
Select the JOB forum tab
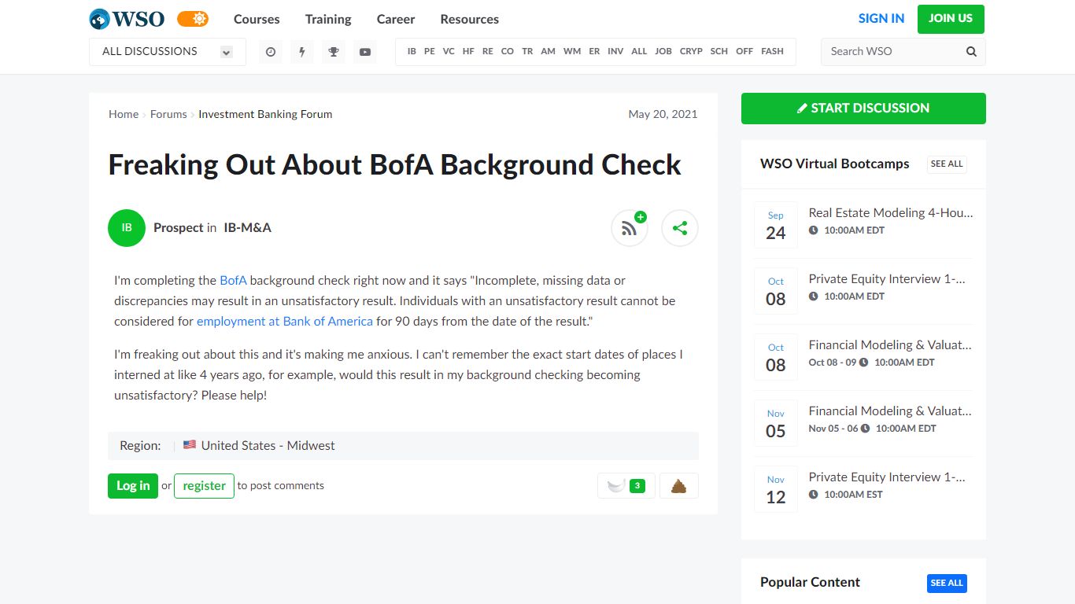[663, 51]
